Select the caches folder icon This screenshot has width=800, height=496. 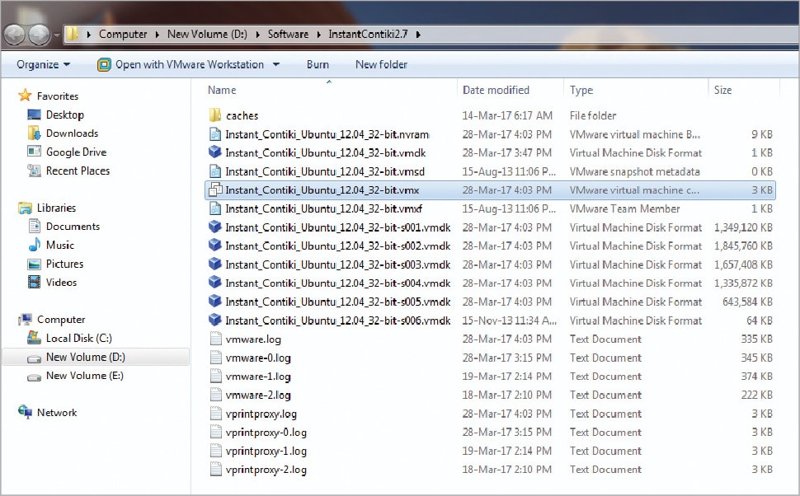coord(214,115)
